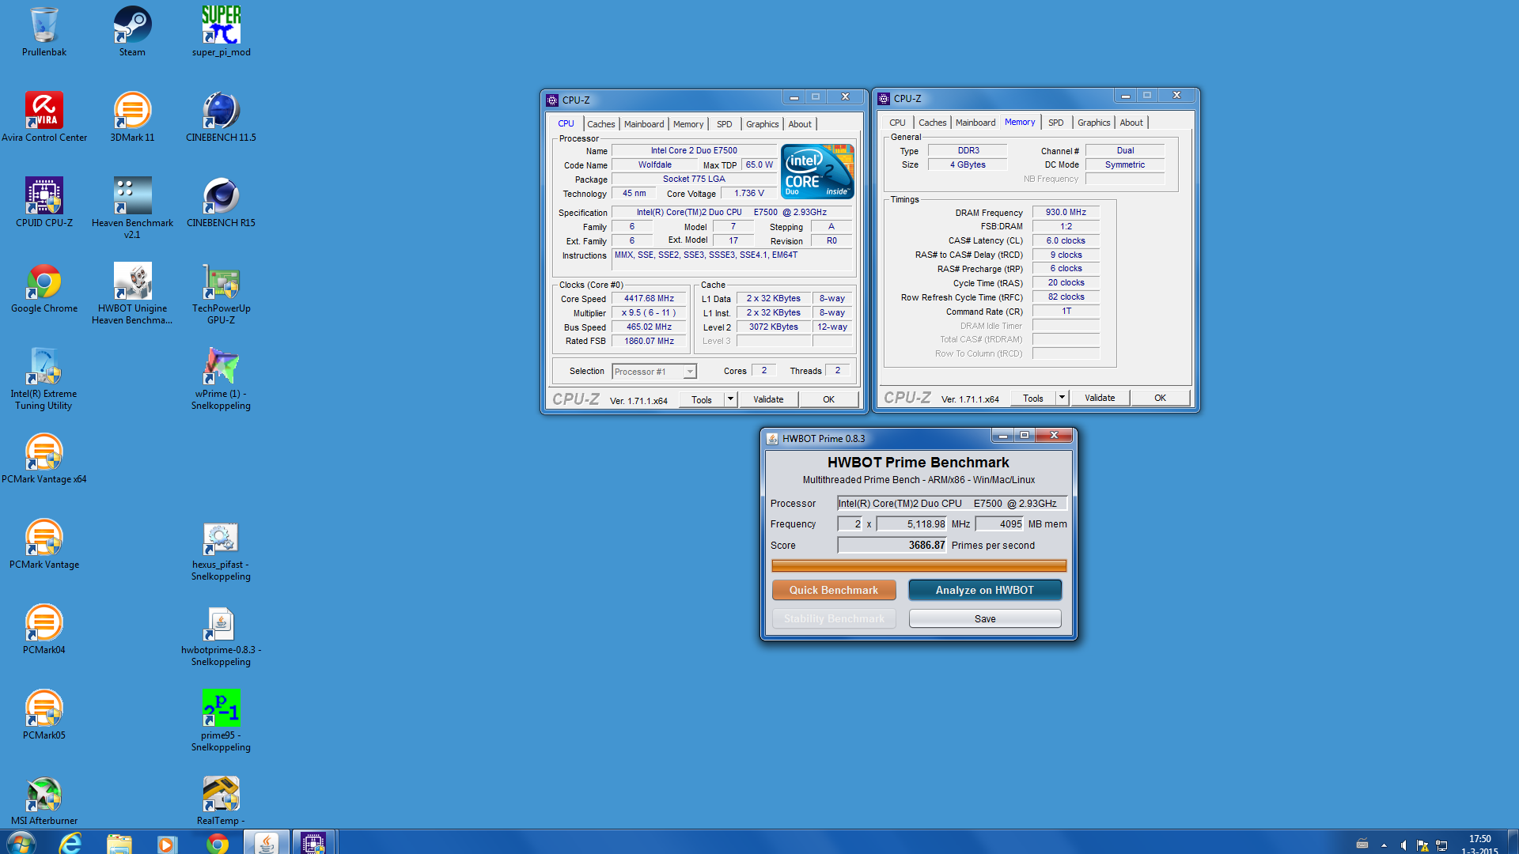1519x854 pixels.
Task: Launch Heaven Benchmark v2.1 shortcut
Action: coord(132,207)
